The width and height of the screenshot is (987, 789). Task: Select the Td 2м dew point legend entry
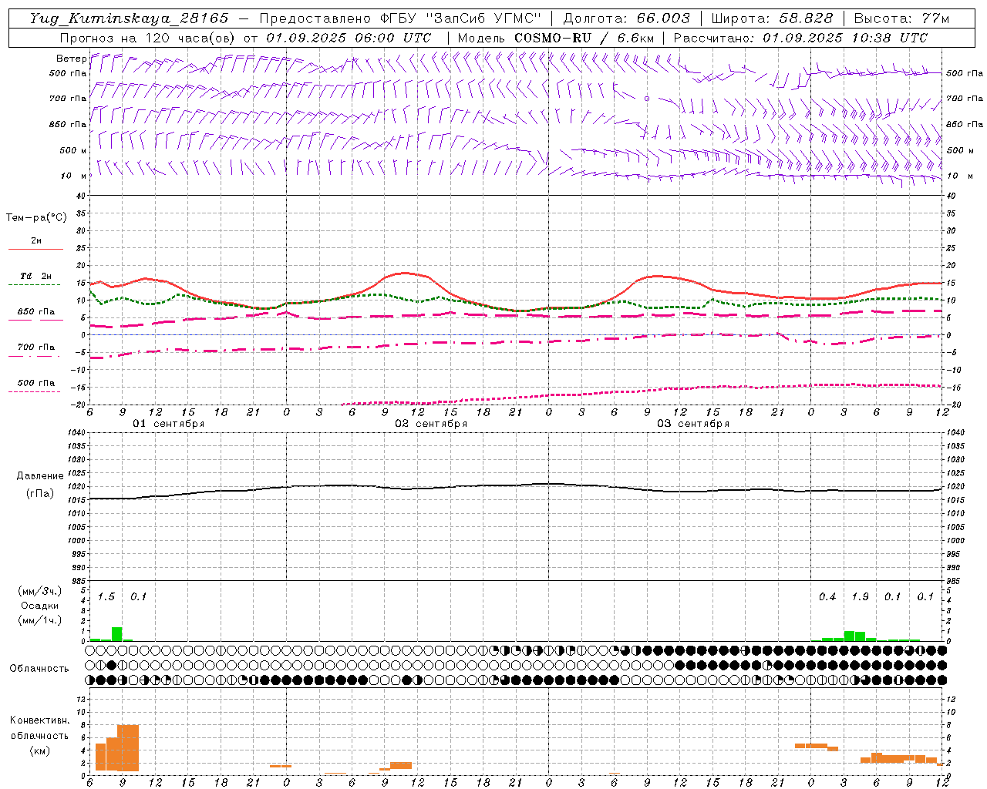[36, 276]
